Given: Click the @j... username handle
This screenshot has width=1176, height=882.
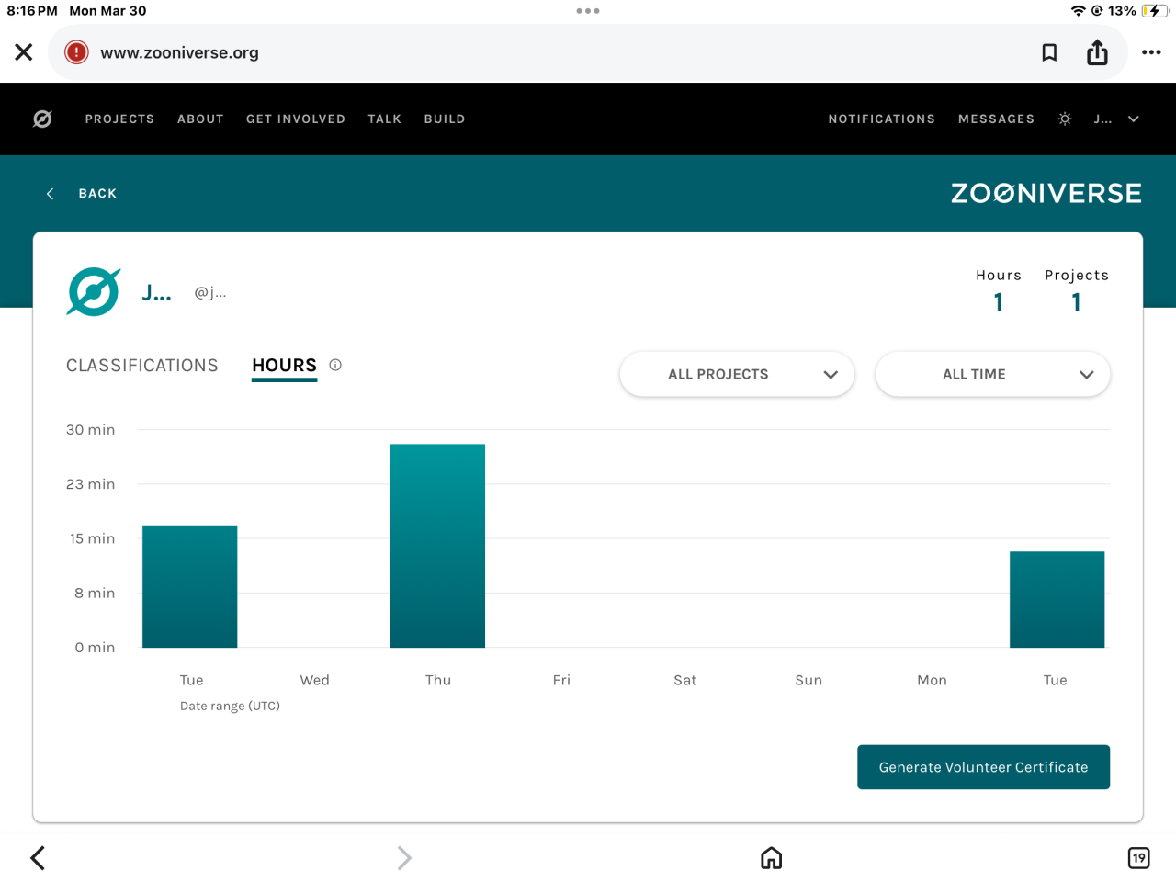Looking at the screenshot, I should point(210,293).
